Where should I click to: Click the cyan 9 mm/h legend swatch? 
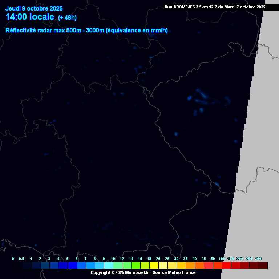[109, 266]
